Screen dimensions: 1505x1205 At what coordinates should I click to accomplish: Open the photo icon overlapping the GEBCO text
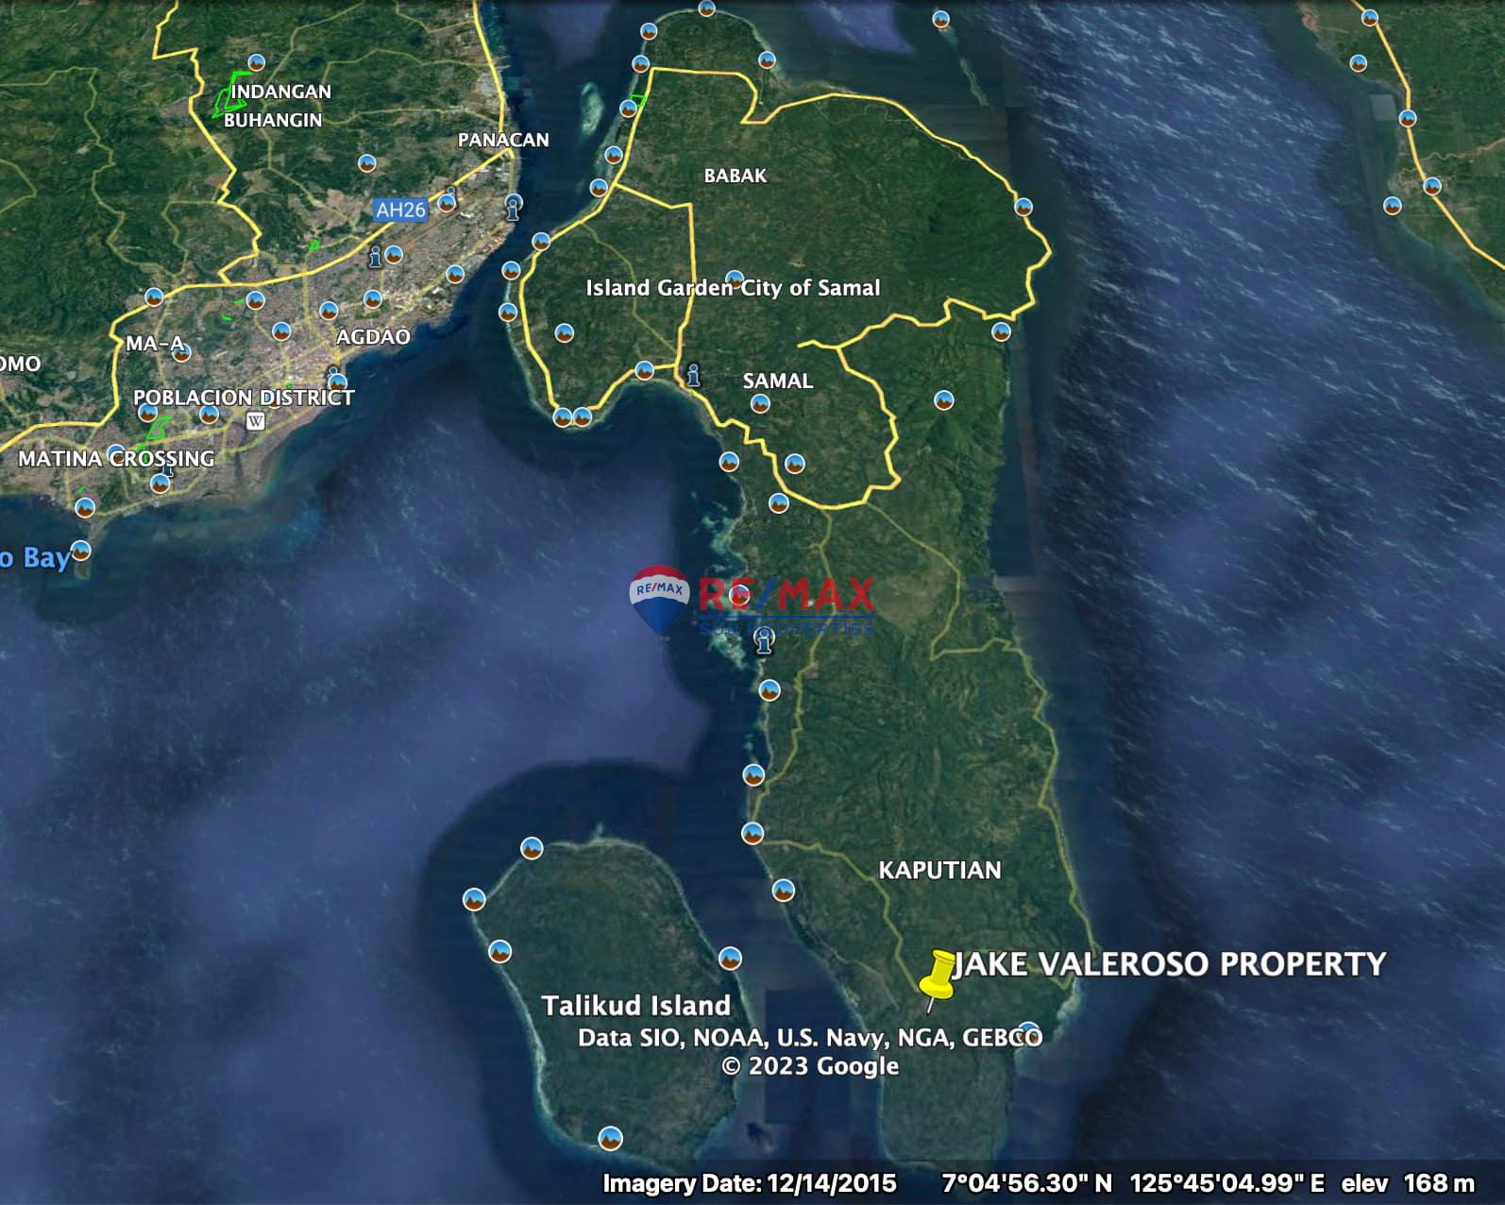tap(1028, 1032)
